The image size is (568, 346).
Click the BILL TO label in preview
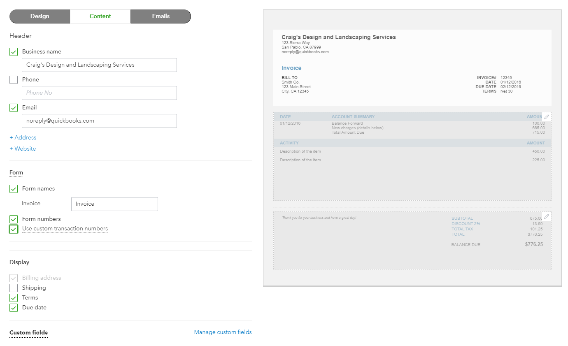coord(289,78)
